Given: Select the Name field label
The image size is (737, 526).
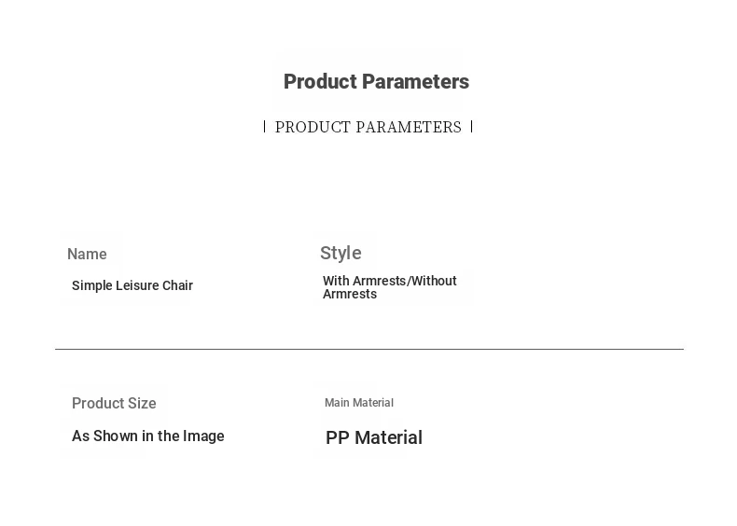Looking at the screenshot, I should click(87, 255).
